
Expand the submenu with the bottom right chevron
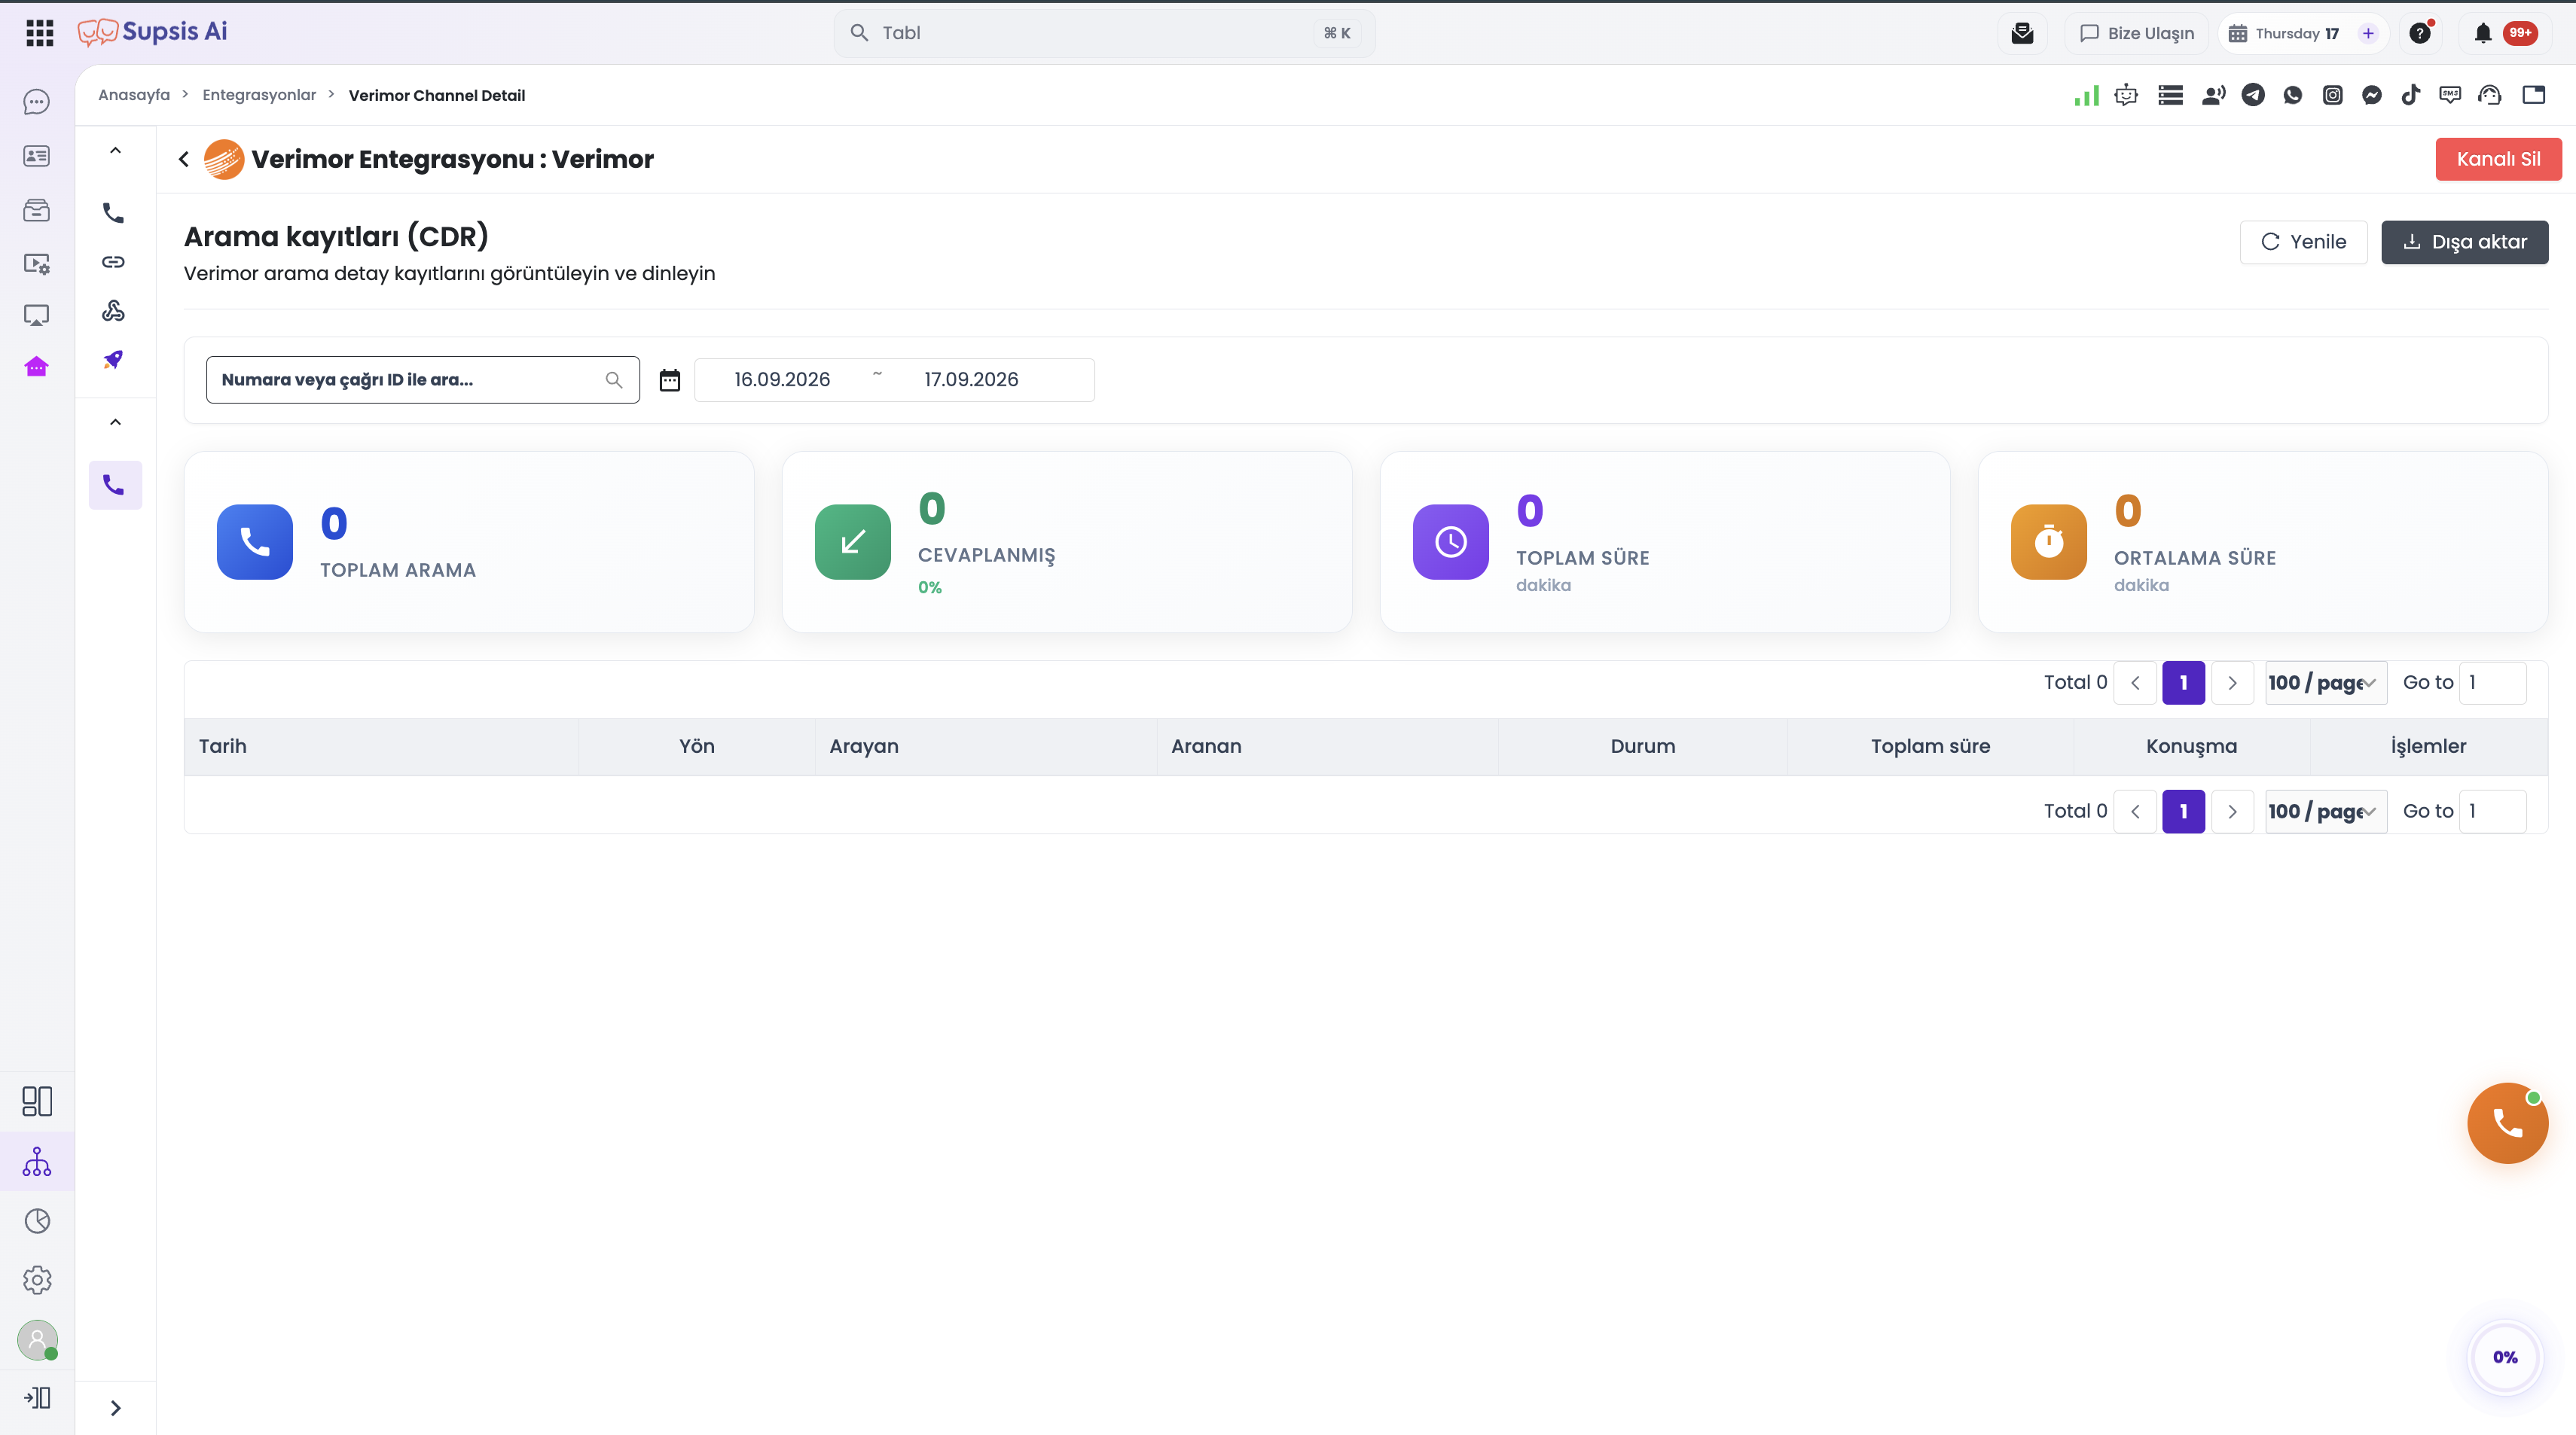tap(116, 1408)
